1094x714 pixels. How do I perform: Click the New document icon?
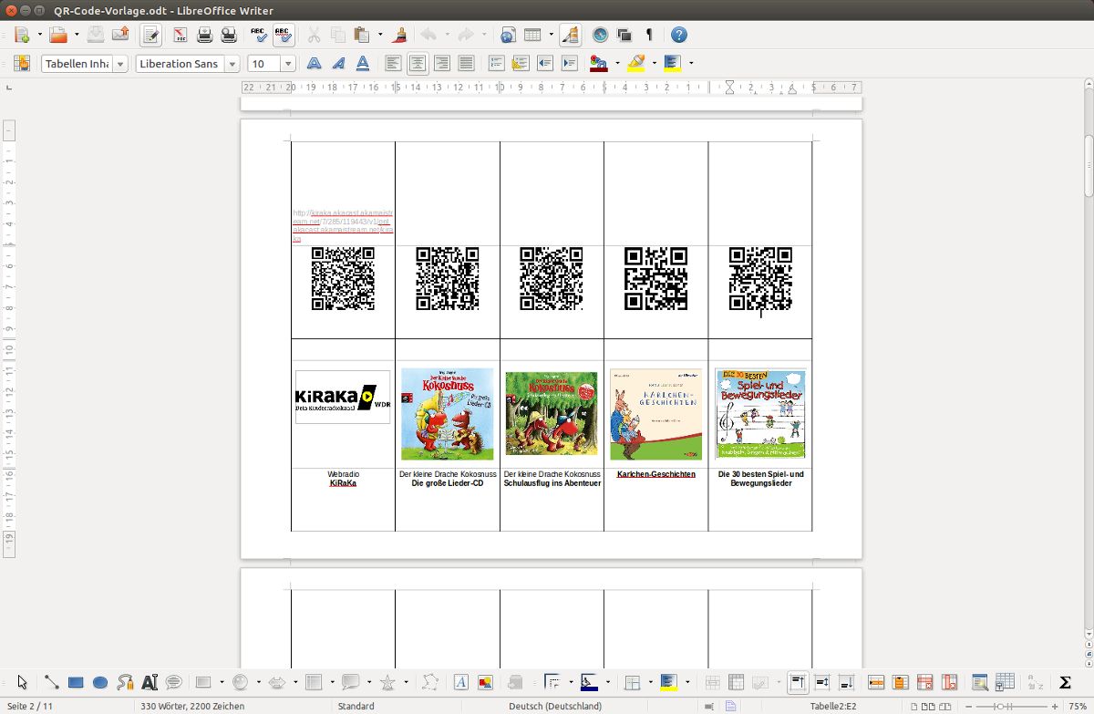click(x=22, y=35)
